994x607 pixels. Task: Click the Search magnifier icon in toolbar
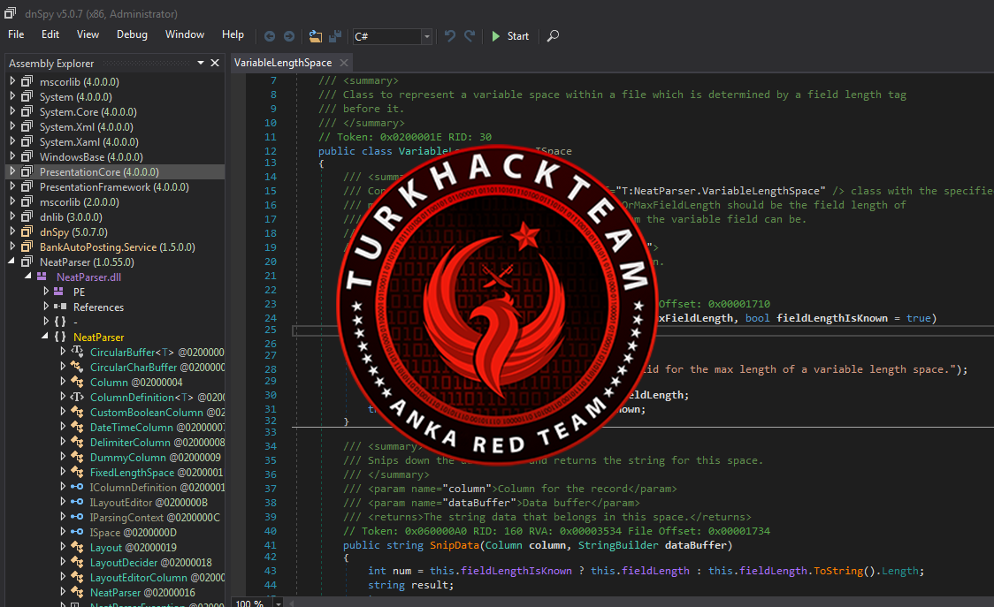[x=553, y=36]
